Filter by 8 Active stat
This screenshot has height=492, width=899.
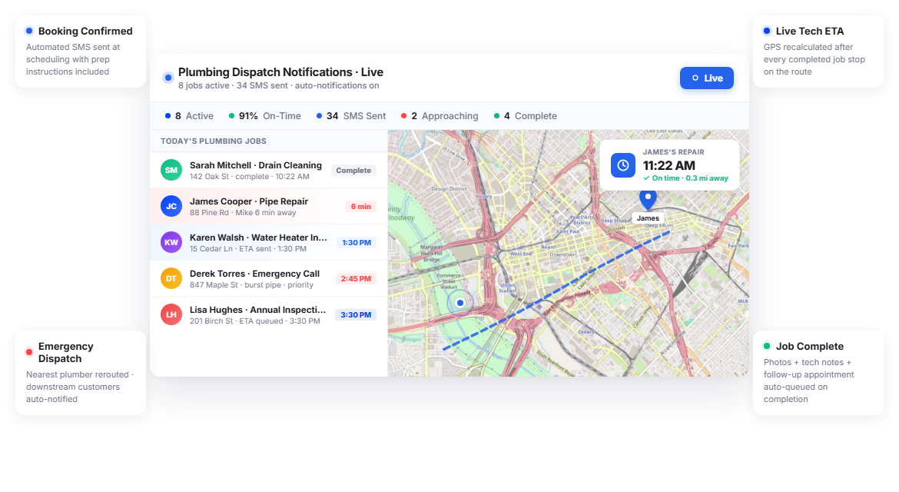tap(189, 116)
